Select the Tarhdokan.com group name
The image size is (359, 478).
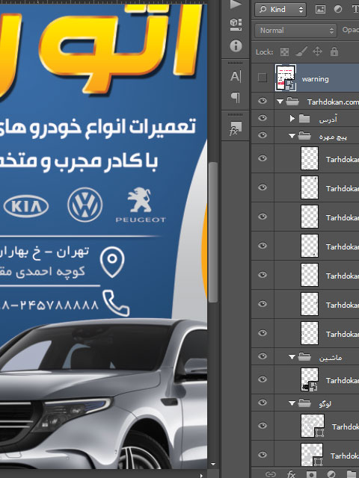[333, 102]
